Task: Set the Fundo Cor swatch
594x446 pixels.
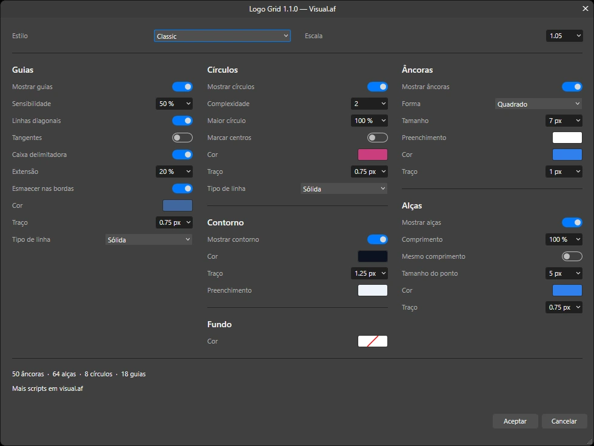Action: click(x=373, y=341)
